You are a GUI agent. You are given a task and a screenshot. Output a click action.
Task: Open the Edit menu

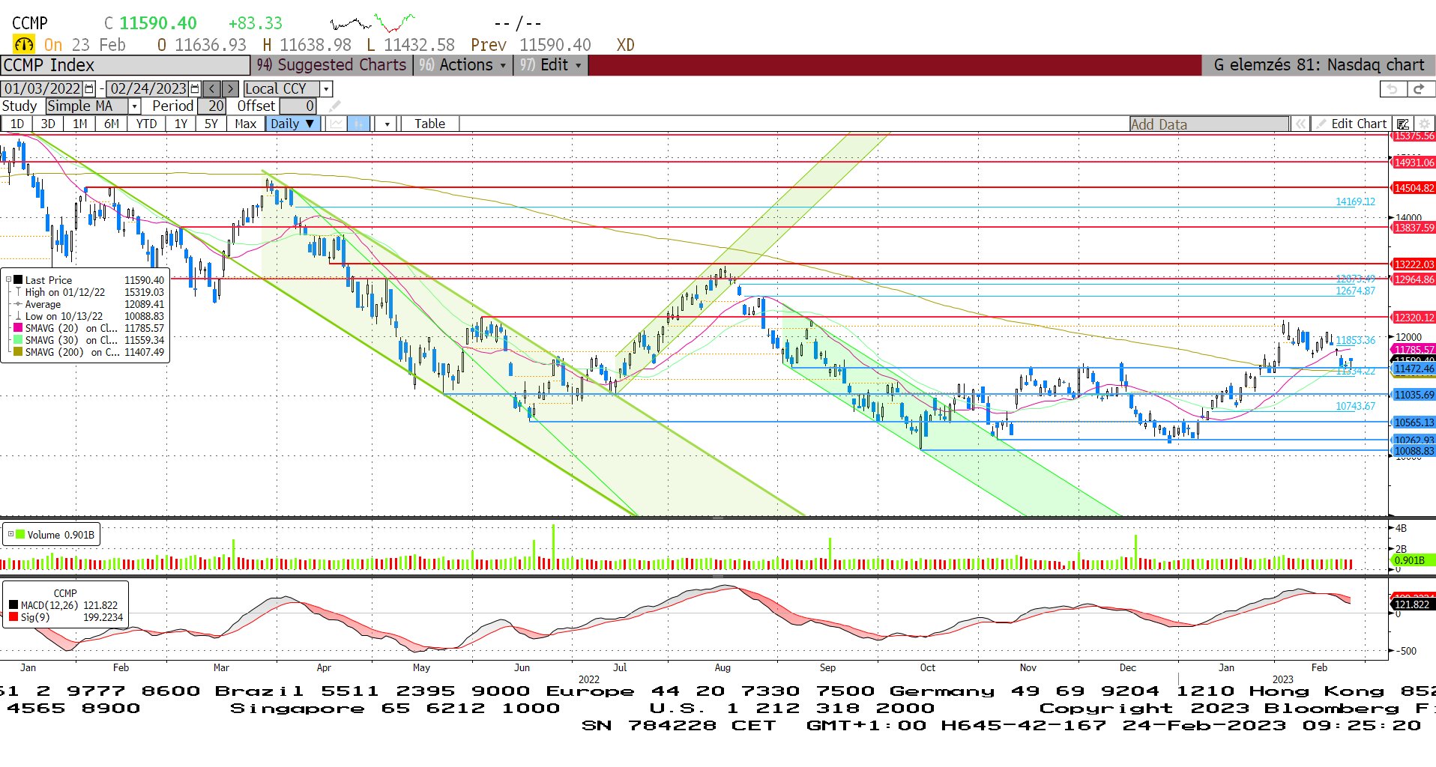tap(550, 65)
